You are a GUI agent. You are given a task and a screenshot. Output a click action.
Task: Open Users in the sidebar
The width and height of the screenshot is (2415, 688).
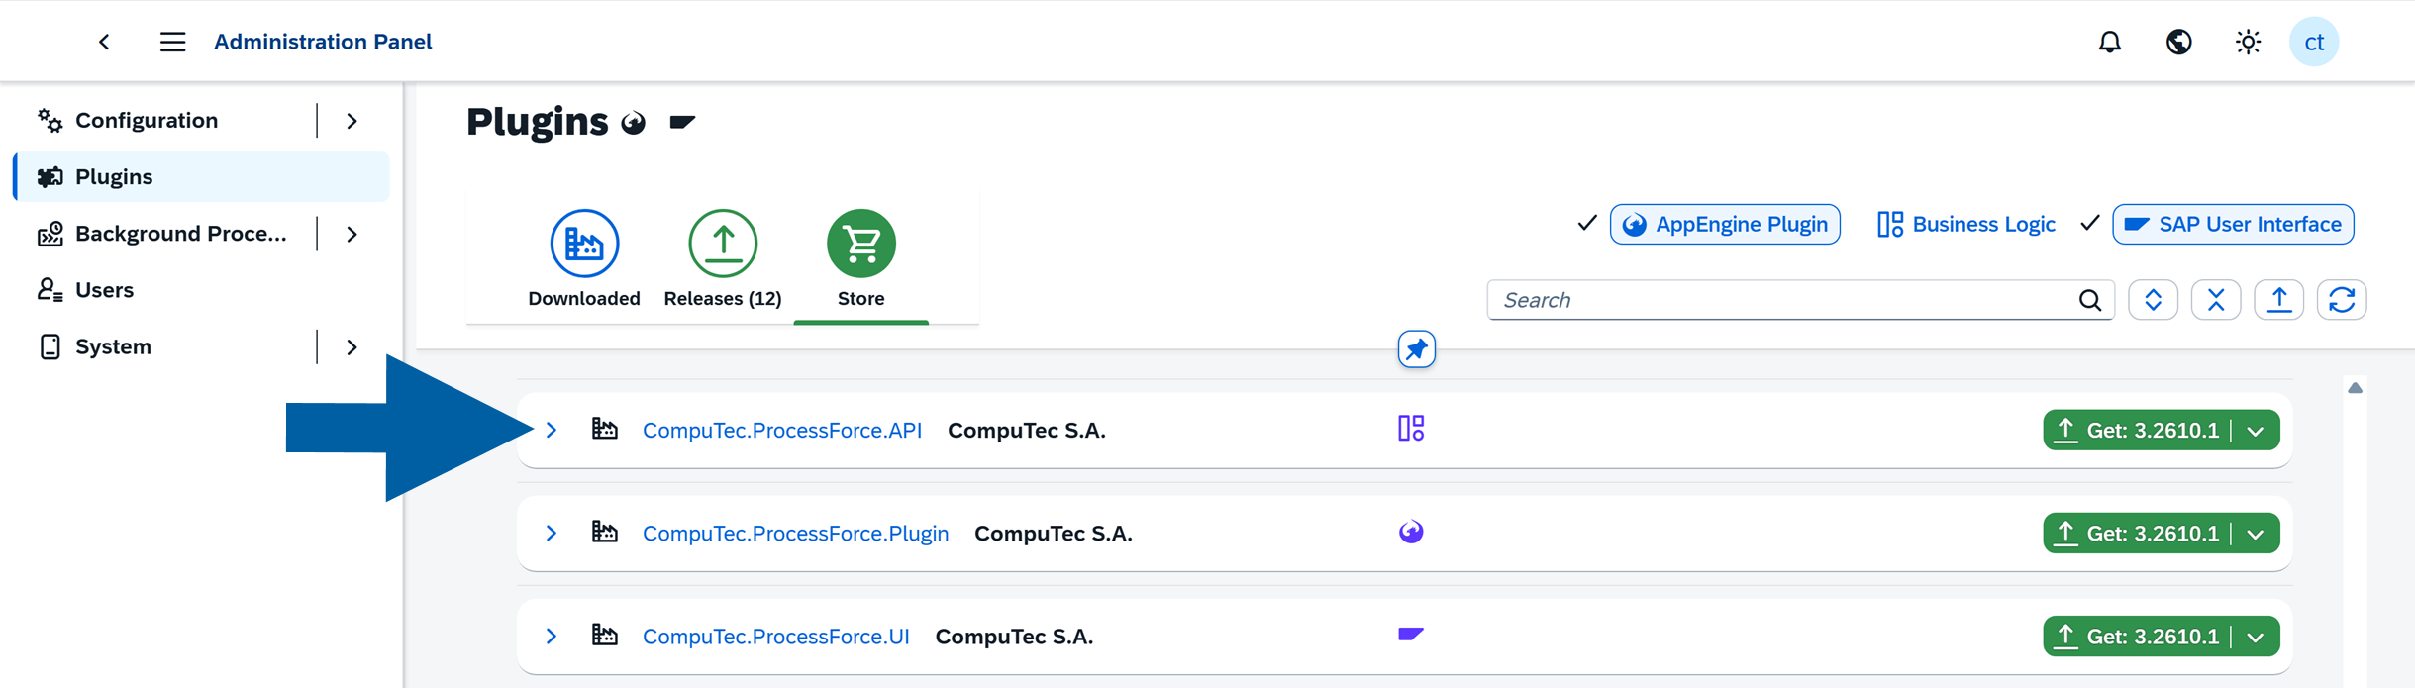201,290
